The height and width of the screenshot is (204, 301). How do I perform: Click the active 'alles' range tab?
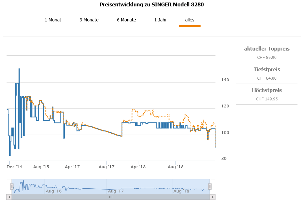pyautogui.click(x=190, y=20)
